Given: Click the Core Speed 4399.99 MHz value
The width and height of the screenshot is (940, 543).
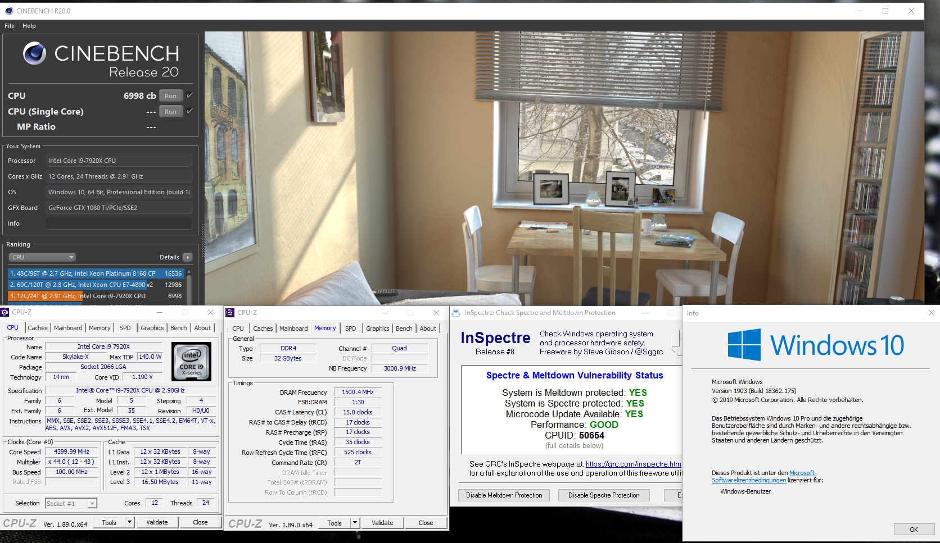Looking at the screenshot, I should (71, 452).
